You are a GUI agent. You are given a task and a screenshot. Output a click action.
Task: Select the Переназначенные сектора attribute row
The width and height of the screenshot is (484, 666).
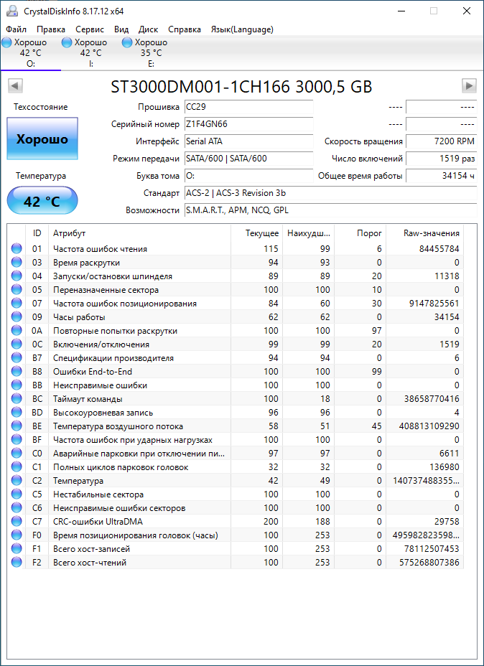236,290
